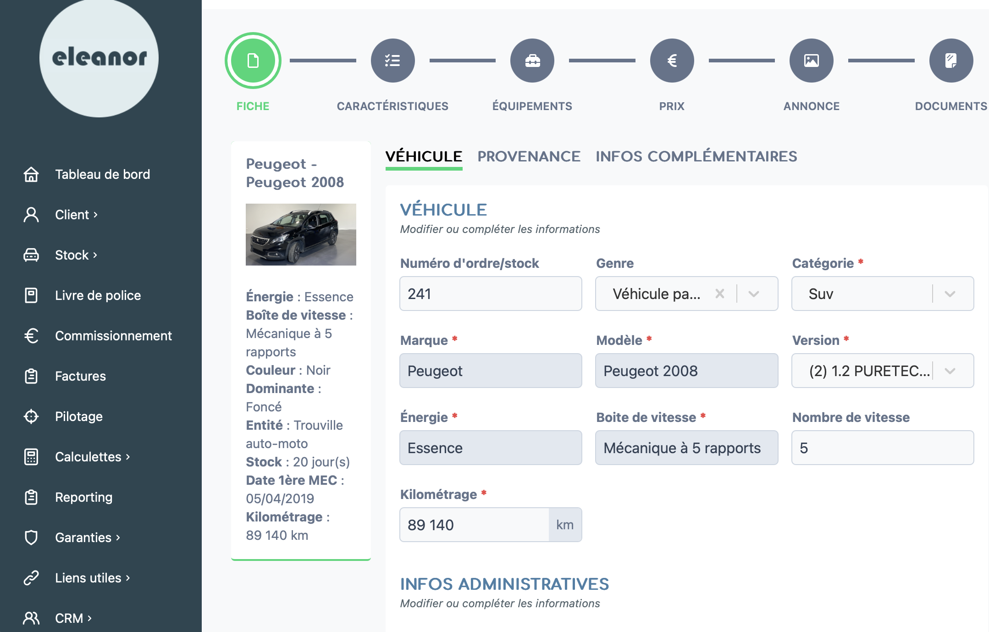
Task: Click the Nombre de vitesse field
Action: click(x=883, y=448)
